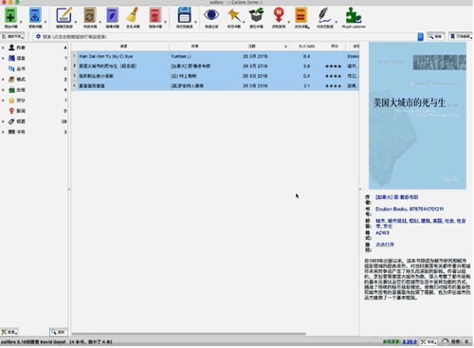474x348 pixels.
Task: Open the dropdown arrow beside Add books
Action: point(21,22)
